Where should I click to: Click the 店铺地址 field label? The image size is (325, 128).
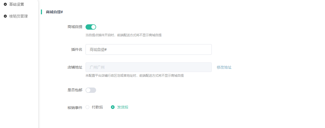click(75, 67)
